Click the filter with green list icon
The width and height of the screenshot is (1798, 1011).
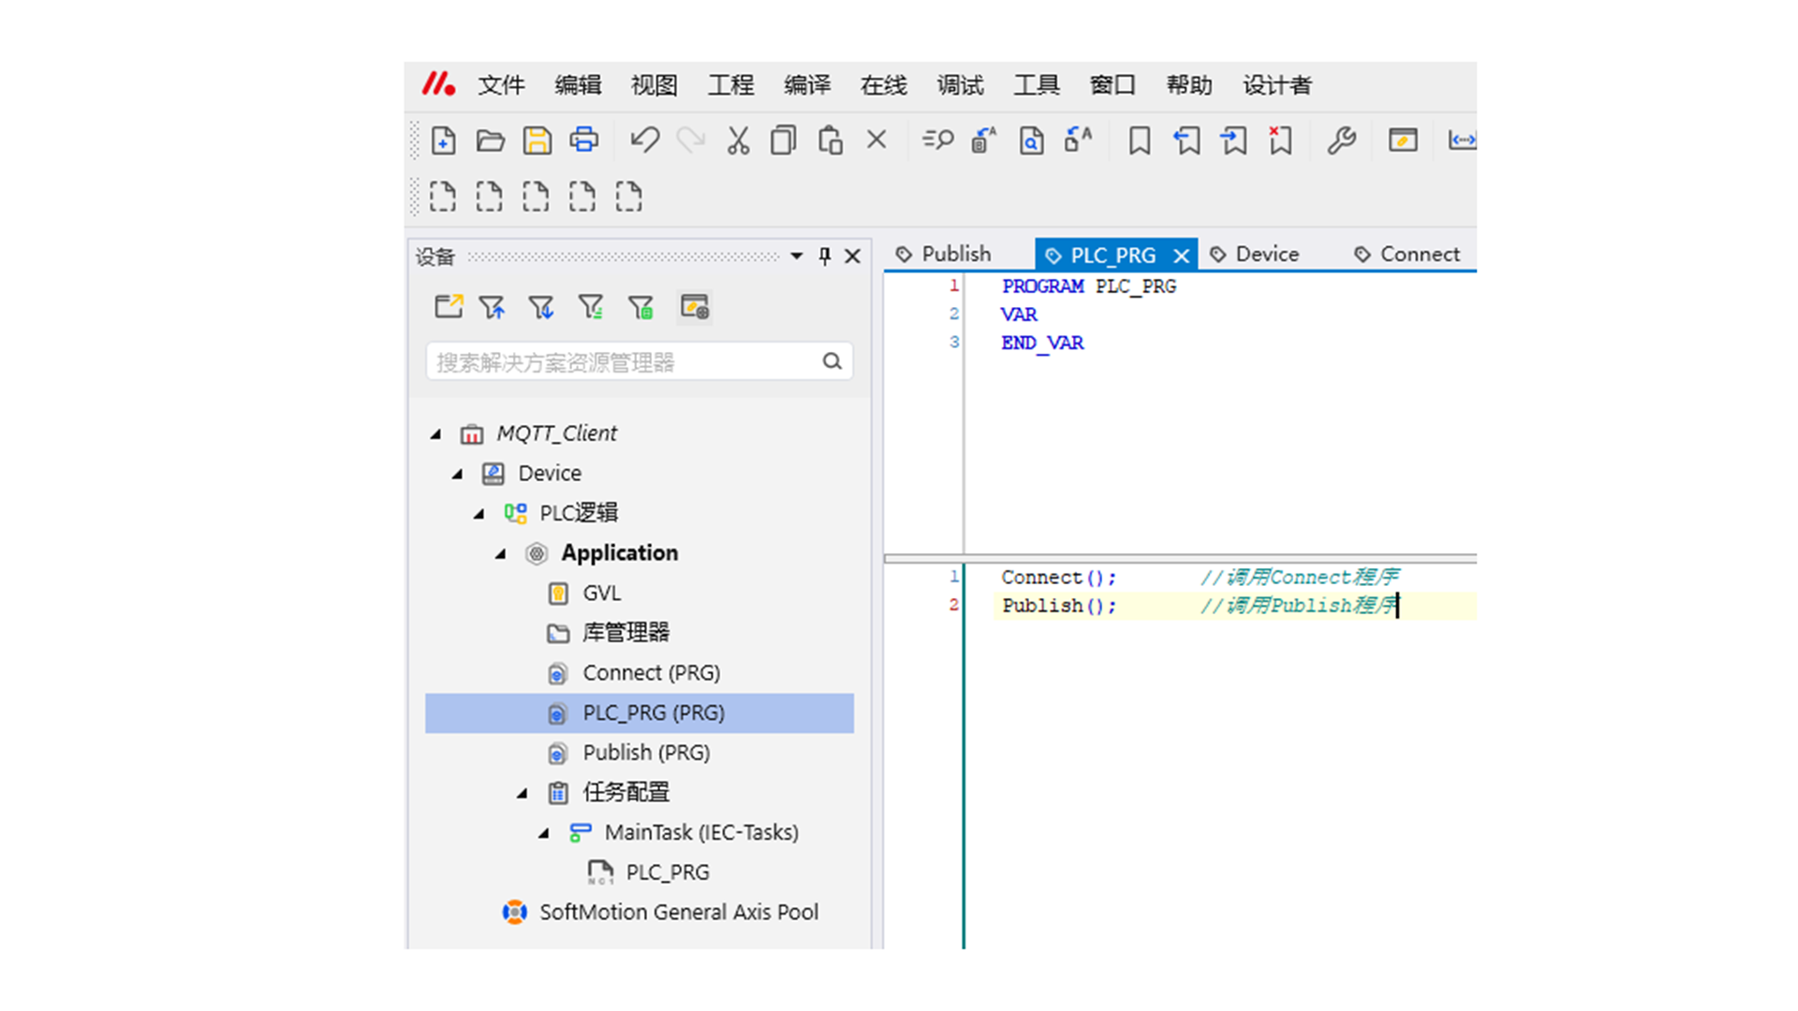[x=590, y=307]
